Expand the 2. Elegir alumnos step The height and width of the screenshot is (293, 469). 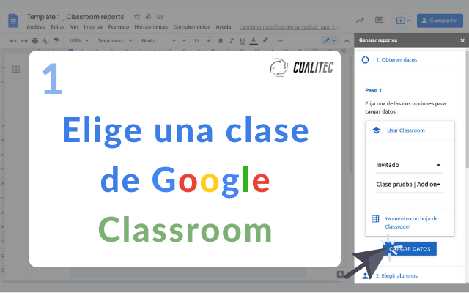410,275
